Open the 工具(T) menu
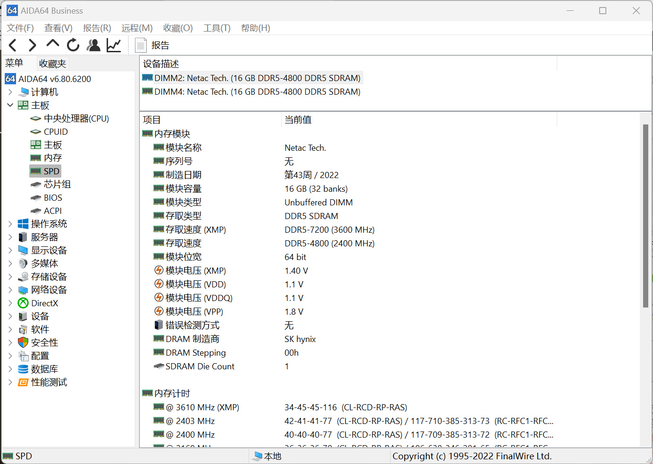The image size is (653, 464). tap(217, 28)
